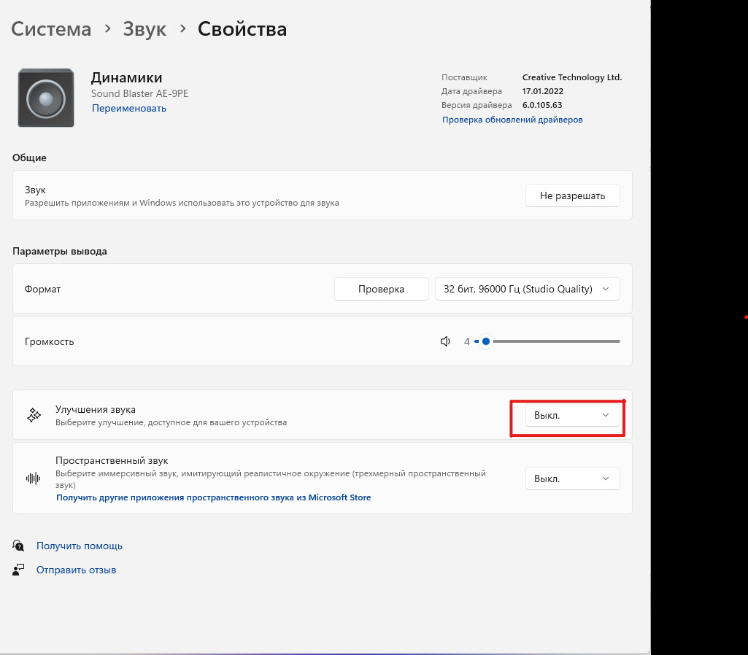
Task: Mute speakers with volume speaker icon
Action: pyautogui.click(x=445, y=341)
